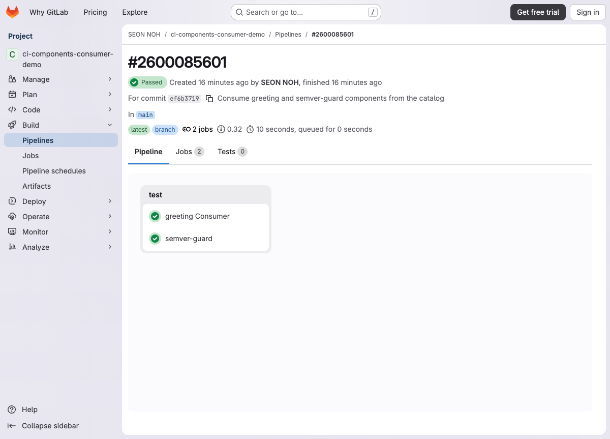Click the Operate sidebar icon
This screenshot has width=610, height=439.
(12, 217)
